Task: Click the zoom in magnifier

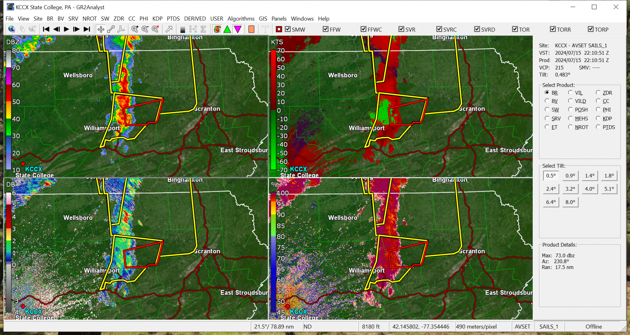Action: point(135,29)
